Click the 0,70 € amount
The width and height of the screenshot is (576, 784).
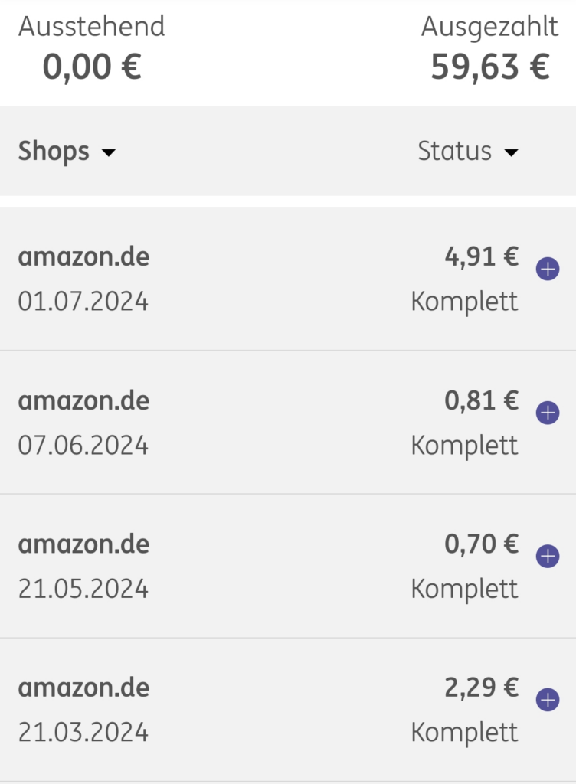tap(482, 544)
